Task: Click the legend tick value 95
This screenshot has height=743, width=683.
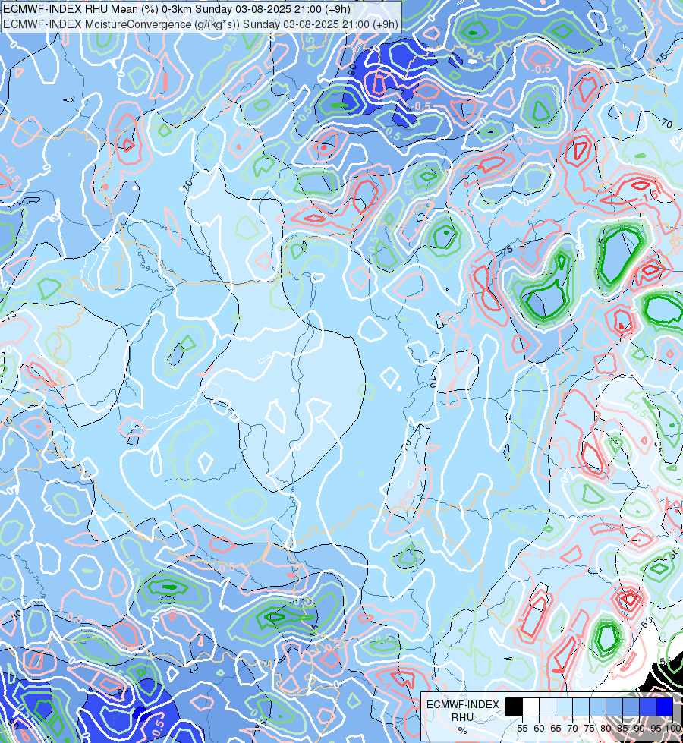Action: point(656,729)
